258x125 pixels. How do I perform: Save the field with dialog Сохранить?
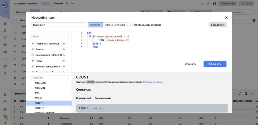(215, 64)
